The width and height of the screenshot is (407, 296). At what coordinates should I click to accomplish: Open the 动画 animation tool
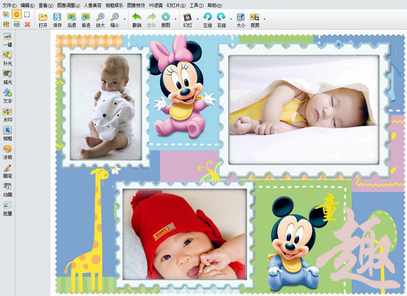7,190
